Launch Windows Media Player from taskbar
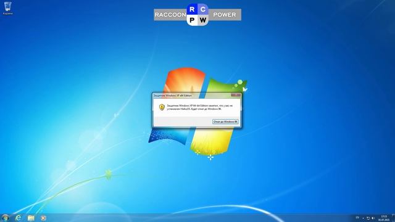 [43, 218]
